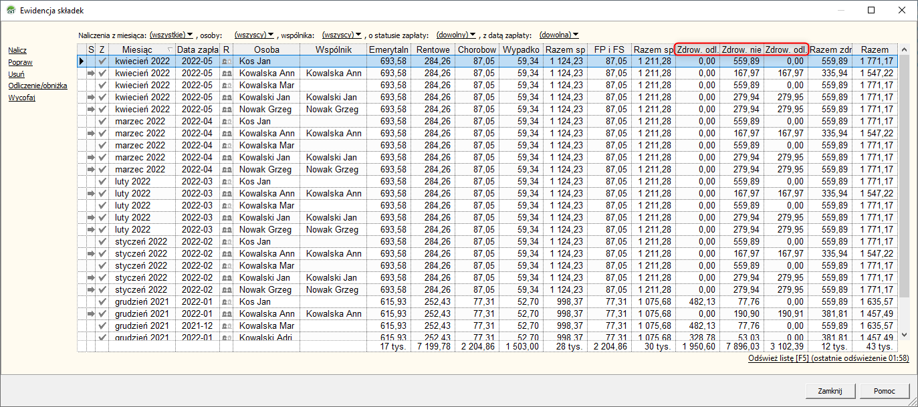Click the application icon in the title bar
918x407 pixels.
point(9,11)
